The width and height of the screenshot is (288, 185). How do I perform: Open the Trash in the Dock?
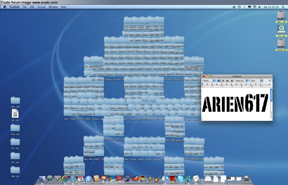pos(247,179)
